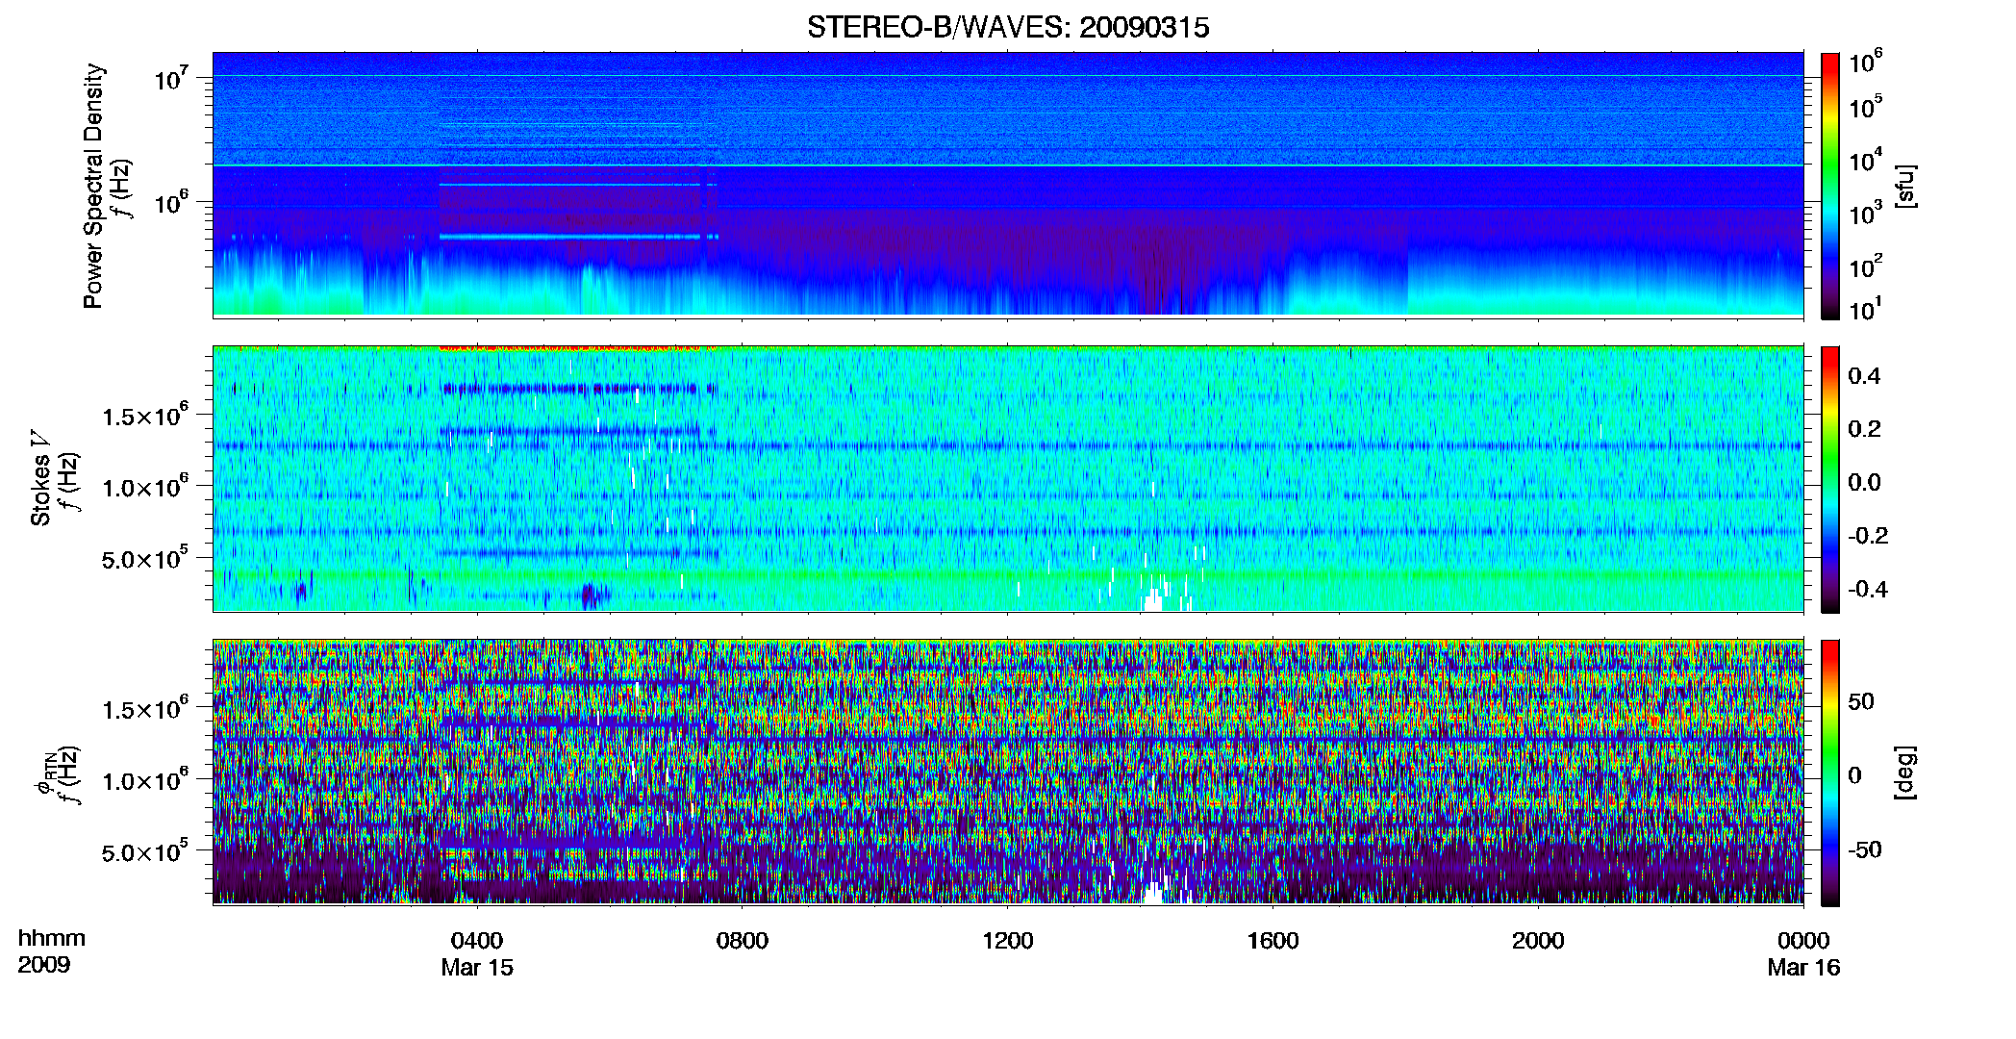Click the 1600 time tick label

point(1273,940)
